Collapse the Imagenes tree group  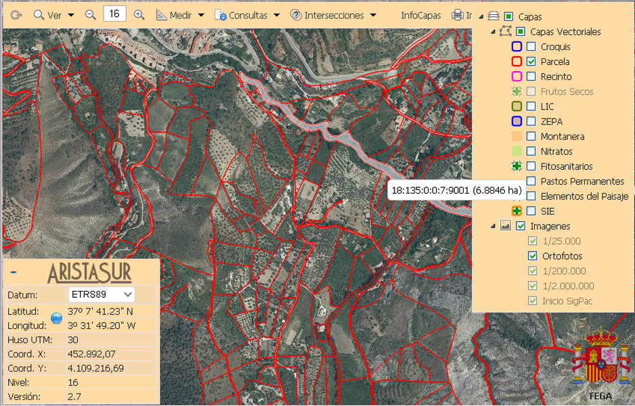tap(491, 226)
